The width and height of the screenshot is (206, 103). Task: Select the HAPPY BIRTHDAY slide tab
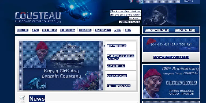click(117, 46)
